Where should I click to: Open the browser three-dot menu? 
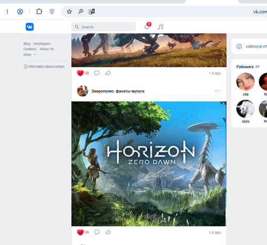(7, 12)
